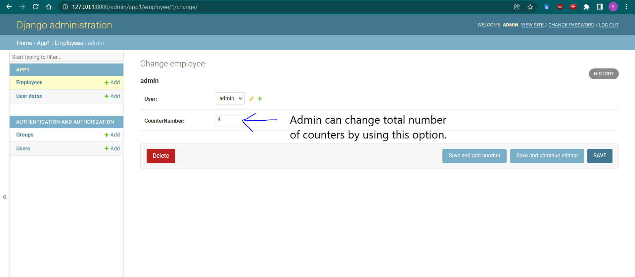Viewport: 635px width, 277px height.
Task: Click the 'User:' field label
Action: tap(151, 99)
